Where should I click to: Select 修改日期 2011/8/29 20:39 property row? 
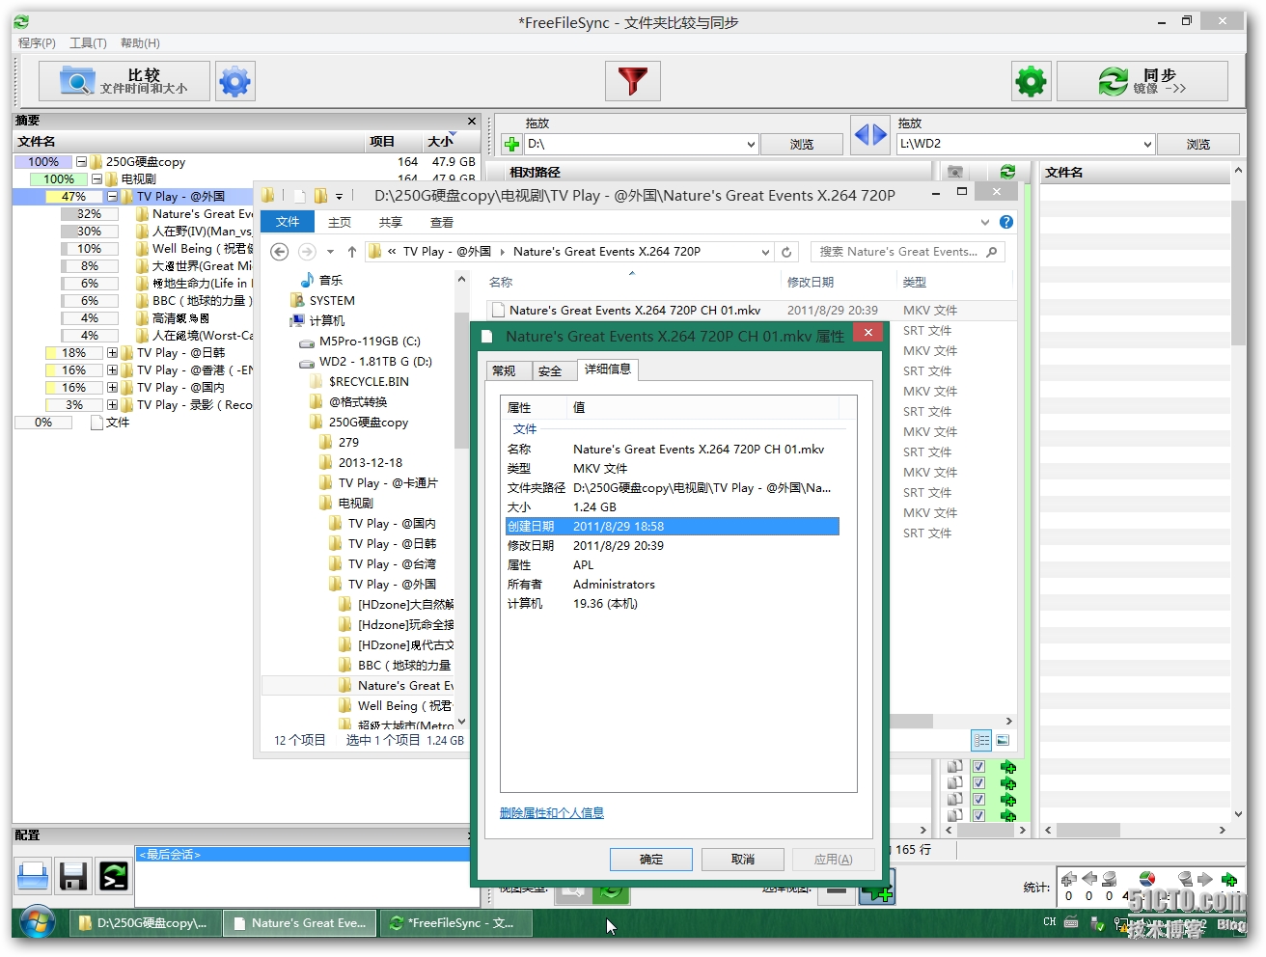click(x=673, y=546)
